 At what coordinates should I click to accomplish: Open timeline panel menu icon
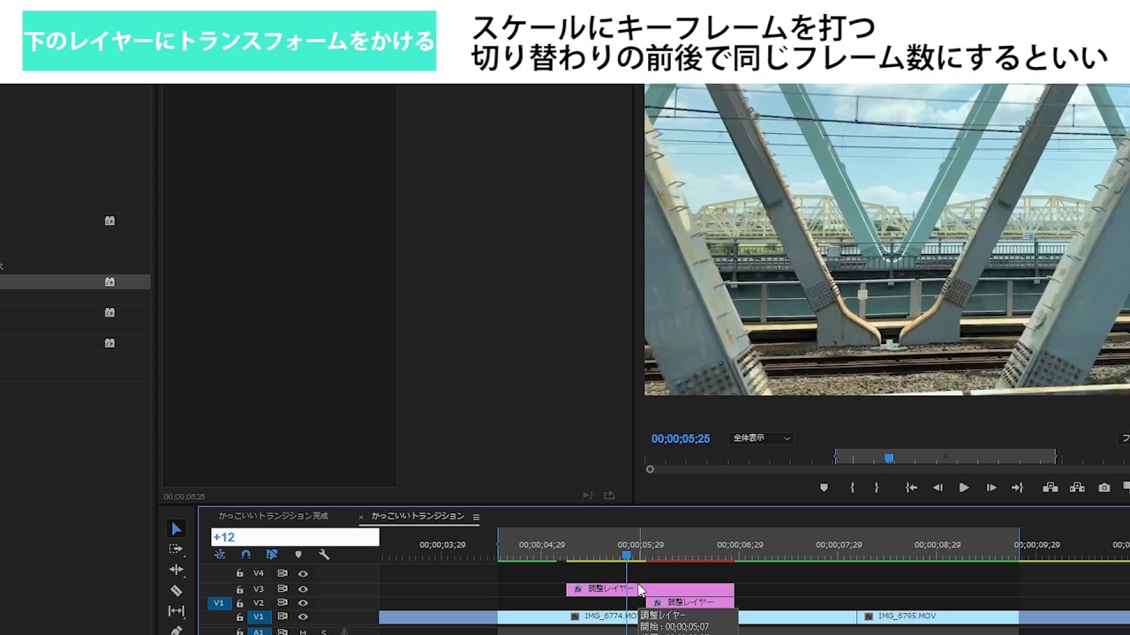[x=476, y=517]
